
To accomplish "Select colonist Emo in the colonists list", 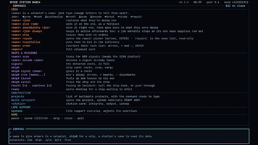I will (x=30, y=140).
